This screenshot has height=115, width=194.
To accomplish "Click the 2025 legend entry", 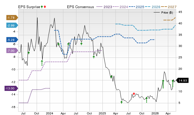I will [x=136, y=7].
